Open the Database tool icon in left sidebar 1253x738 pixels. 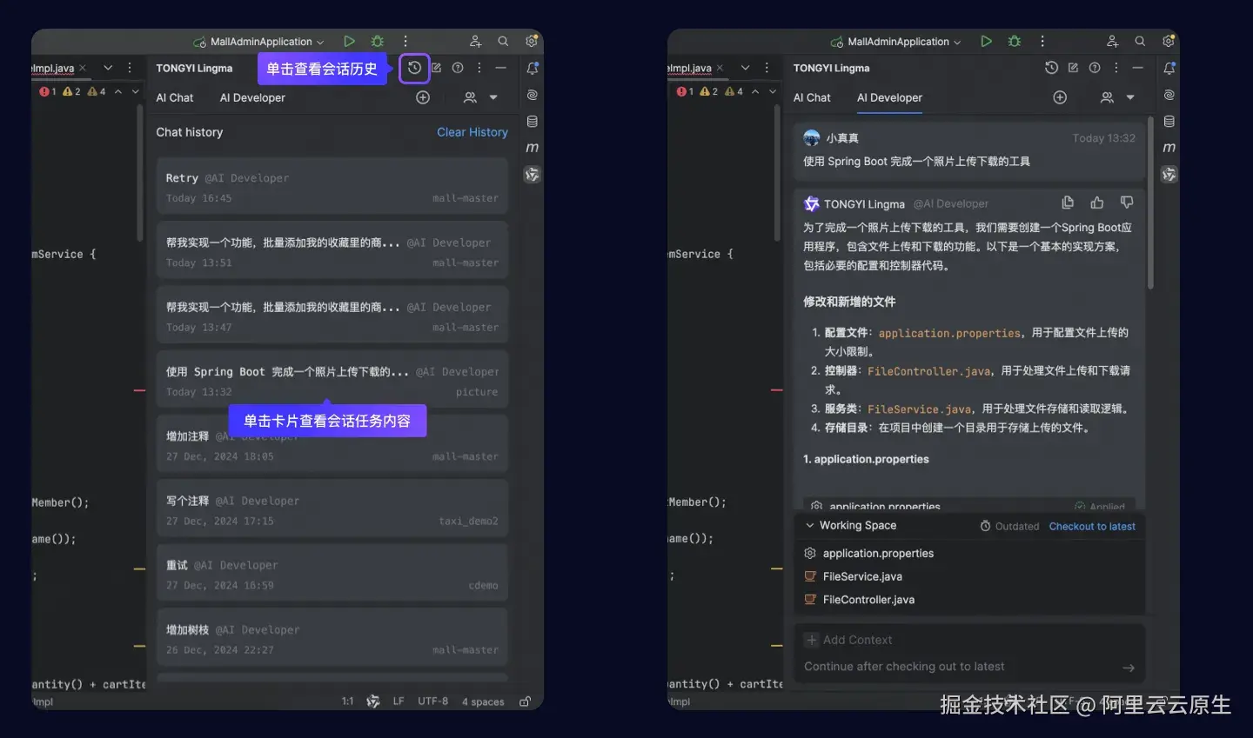click(533, 122)
